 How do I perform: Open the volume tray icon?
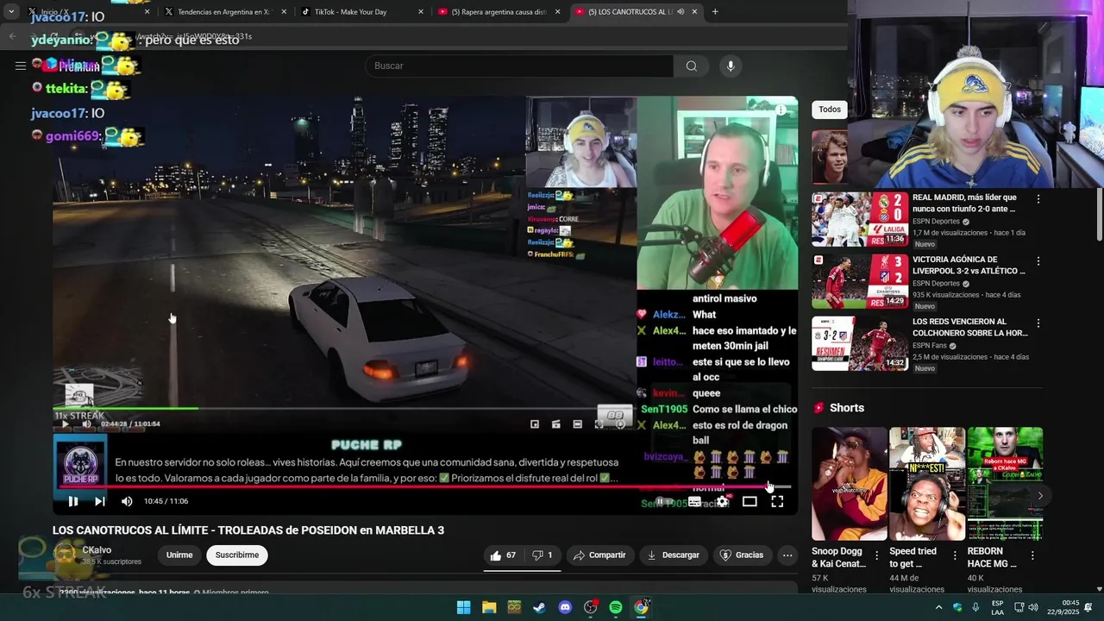coord(1033,607)
